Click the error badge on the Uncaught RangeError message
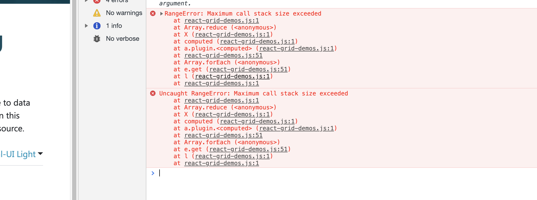This screenshot has width=537, height=200. 153,93
